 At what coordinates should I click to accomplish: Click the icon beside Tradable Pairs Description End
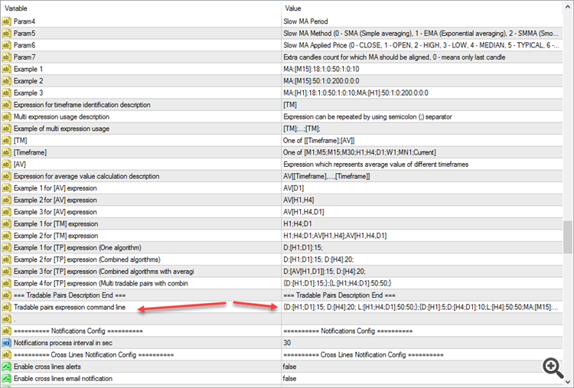point(6,295)
